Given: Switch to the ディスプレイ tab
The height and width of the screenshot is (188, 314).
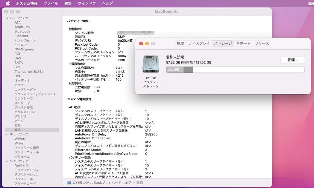Looking at the screenshot, I should [x=199, y=43].
